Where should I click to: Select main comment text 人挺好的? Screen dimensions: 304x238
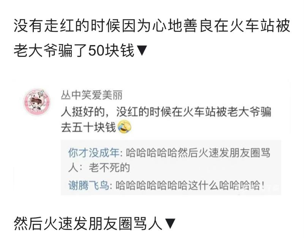tap(83, 112)
